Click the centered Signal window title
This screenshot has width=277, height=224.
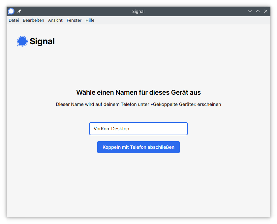[x=138, y=11]
